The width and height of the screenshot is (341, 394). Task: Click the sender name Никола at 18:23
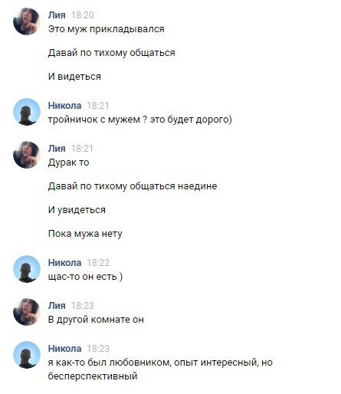tap(64, 349)
